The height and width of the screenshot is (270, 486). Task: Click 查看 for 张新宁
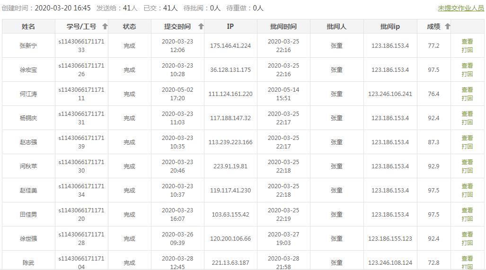click(467, 42)
